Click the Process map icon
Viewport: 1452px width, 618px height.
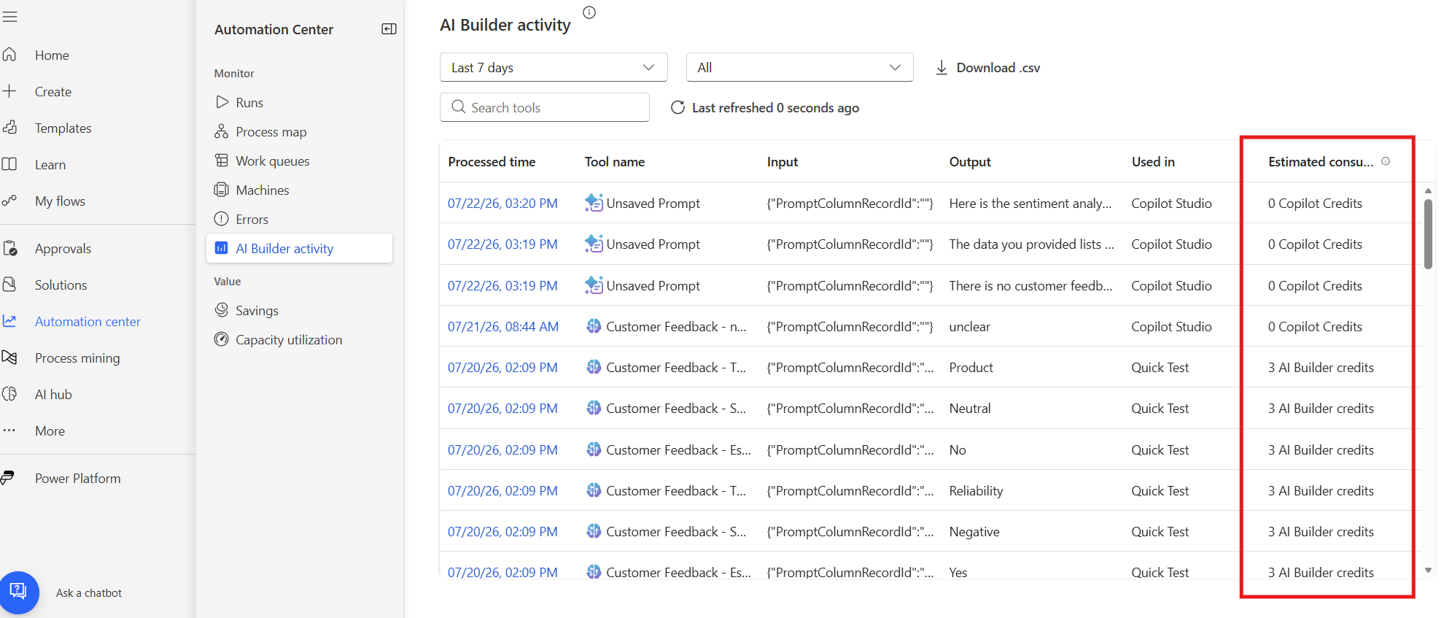222,131
